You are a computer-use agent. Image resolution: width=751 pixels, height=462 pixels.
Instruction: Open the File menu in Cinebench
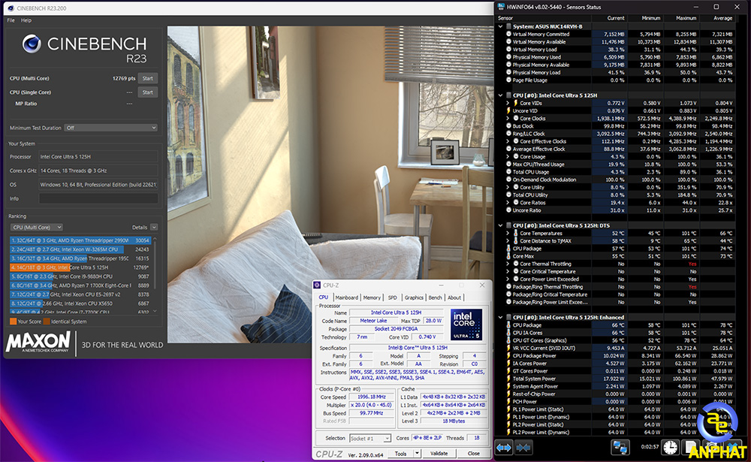tap(11, 20)
